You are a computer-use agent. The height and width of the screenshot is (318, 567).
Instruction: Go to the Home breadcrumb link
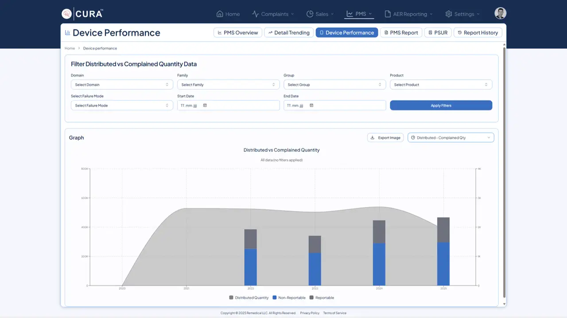click(70, 48)
